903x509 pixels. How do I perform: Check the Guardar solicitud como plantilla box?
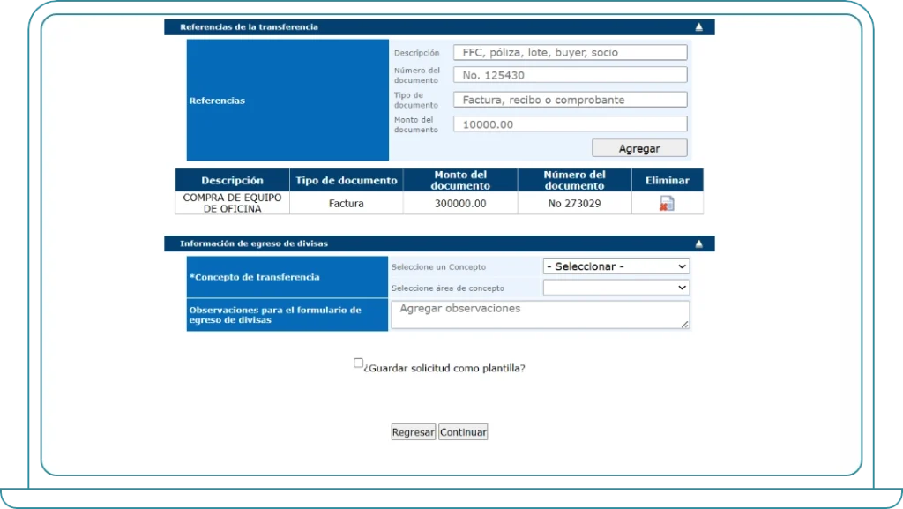[x=358, y=362]
